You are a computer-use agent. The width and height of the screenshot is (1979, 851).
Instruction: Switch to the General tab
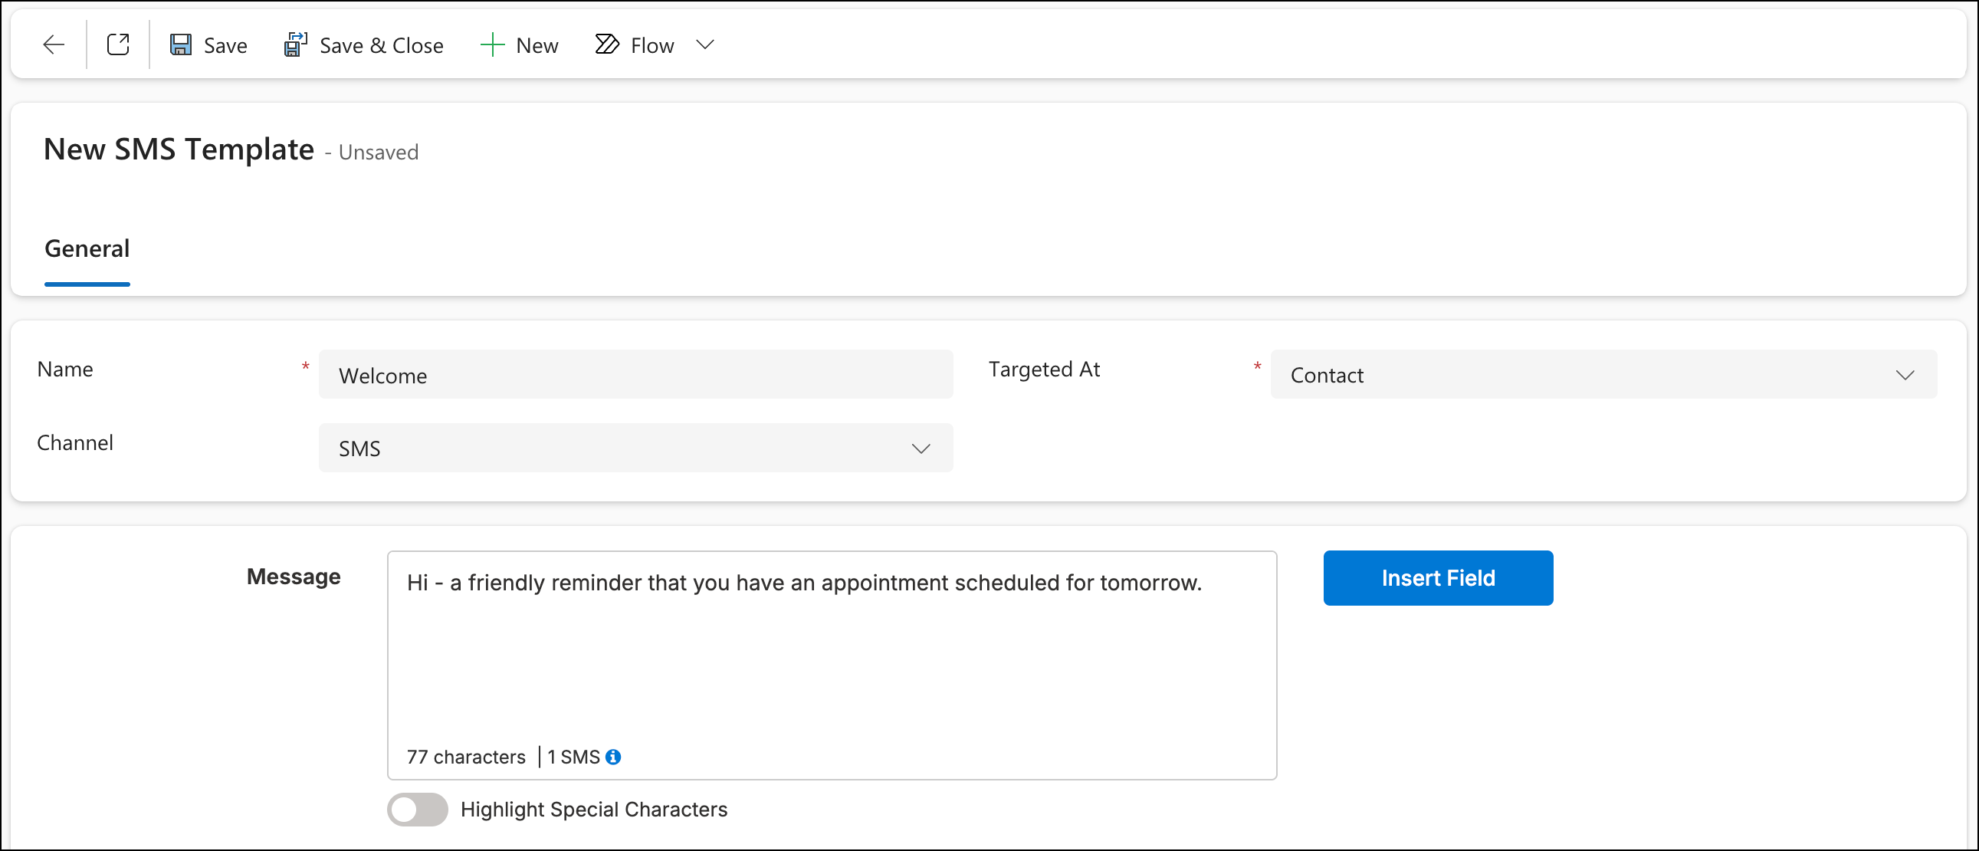tap(87, 249)
